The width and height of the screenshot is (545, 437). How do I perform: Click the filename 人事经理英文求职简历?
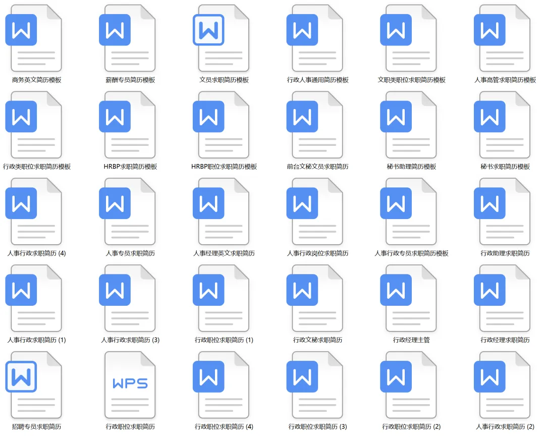[x=224, y=253]
